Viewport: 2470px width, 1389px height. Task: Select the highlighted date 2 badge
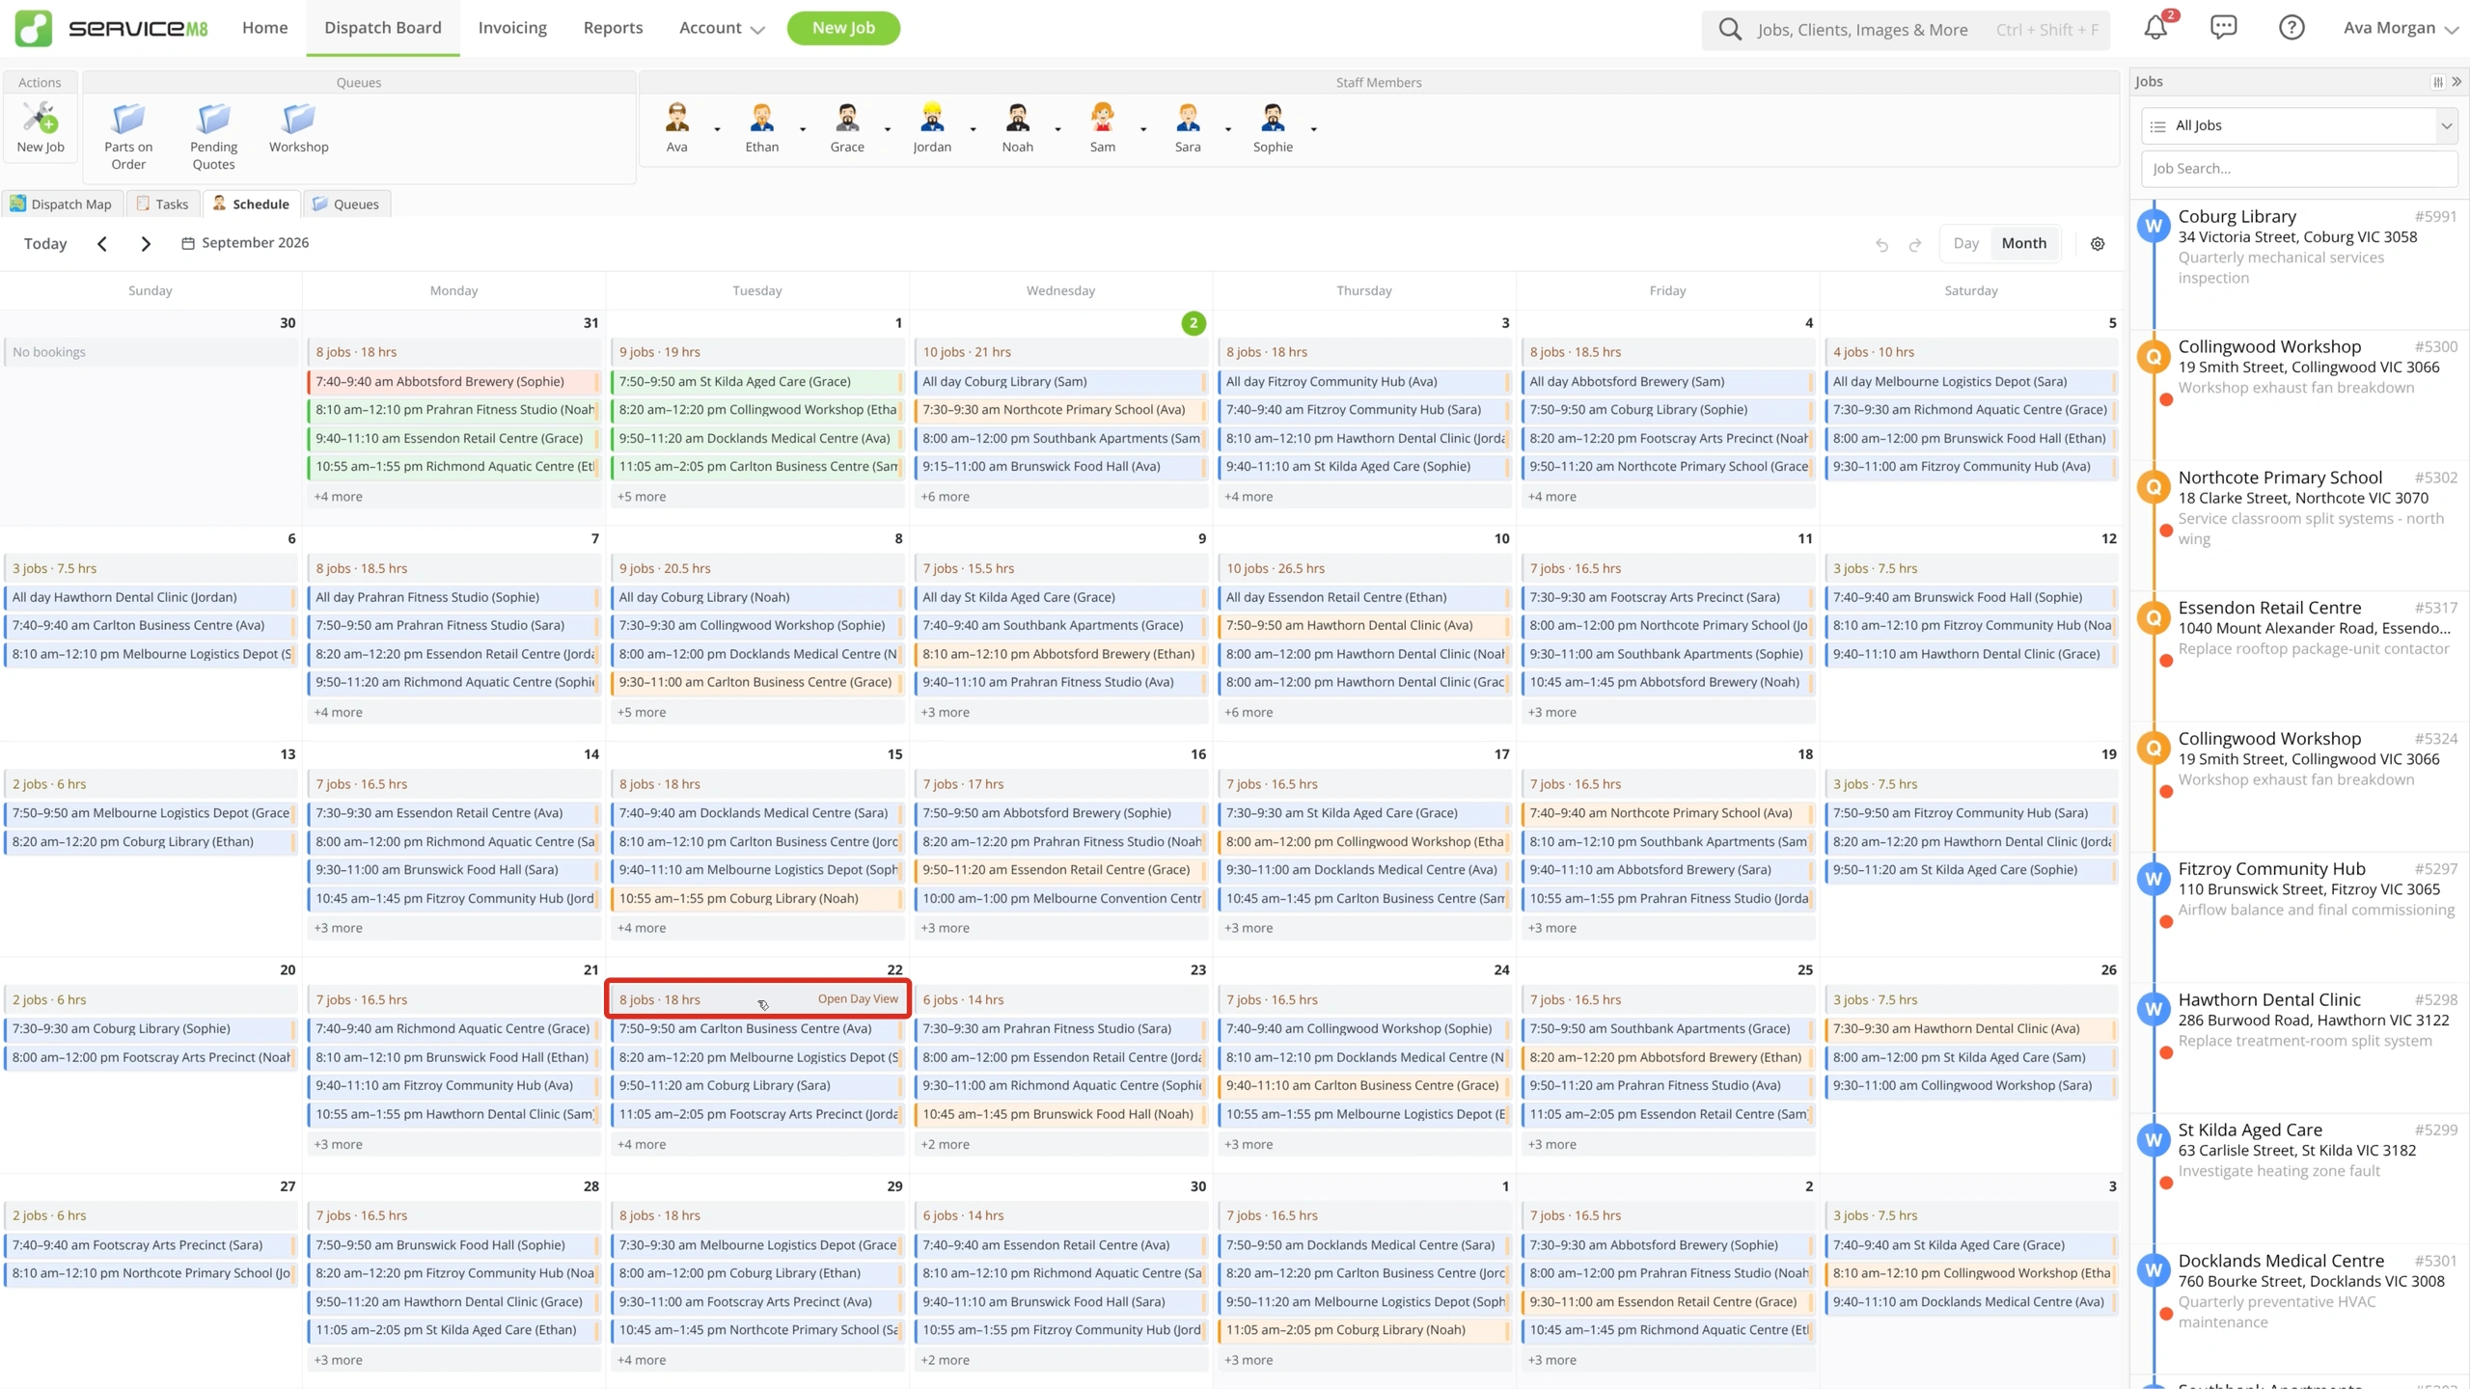point(1193,323)
